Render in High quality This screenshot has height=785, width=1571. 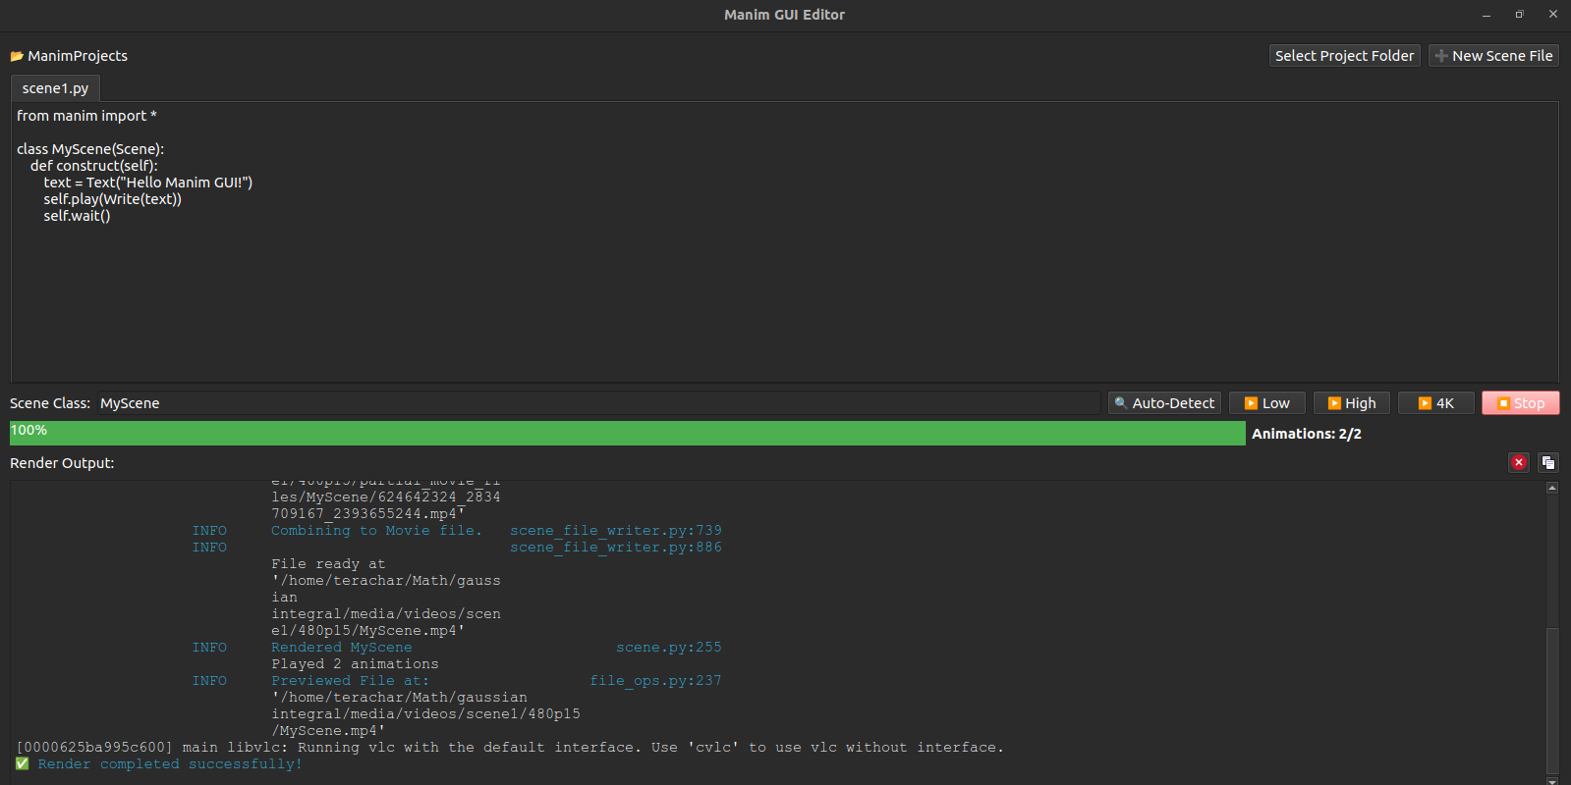tap(1352, 403)
